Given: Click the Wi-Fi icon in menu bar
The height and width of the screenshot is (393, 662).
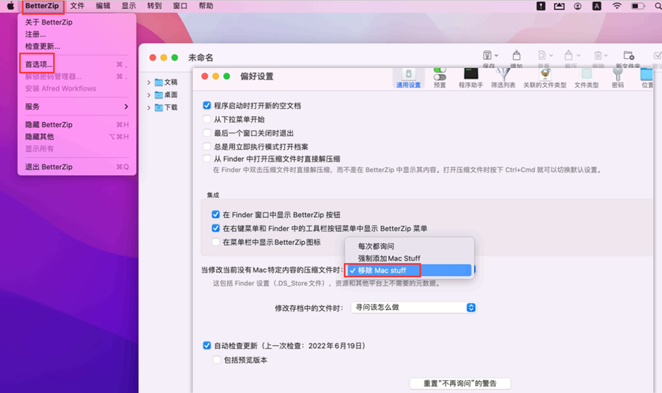Looking at the screenshot, I should 617,6.
